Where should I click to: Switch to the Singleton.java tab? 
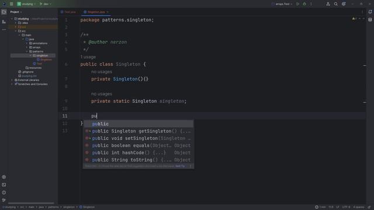[x=96, y=12]
